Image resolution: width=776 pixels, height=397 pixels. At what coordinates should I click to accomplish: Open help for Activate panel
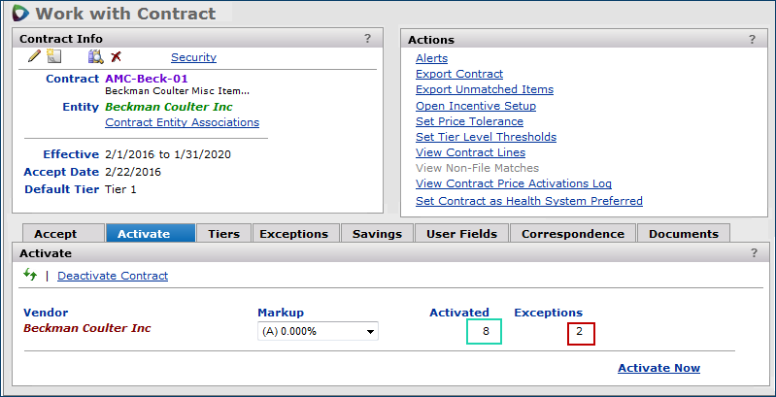click(x=753, y=252)
